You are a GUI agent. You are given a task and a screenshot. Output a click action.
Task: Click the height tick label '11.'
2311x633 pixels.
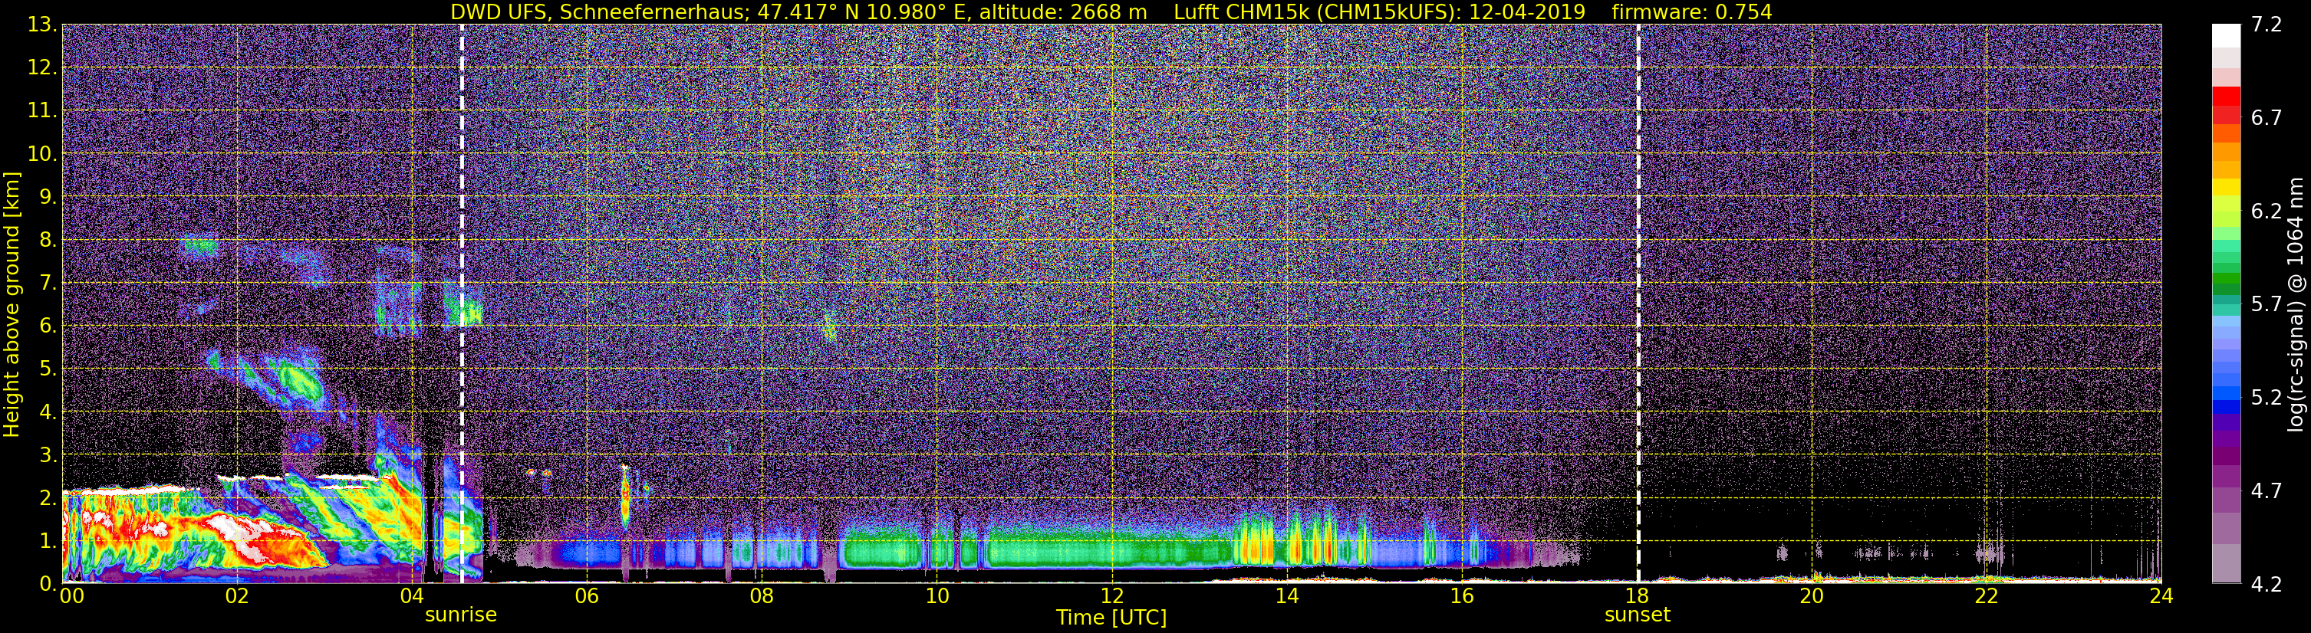(x=41, y=111)
